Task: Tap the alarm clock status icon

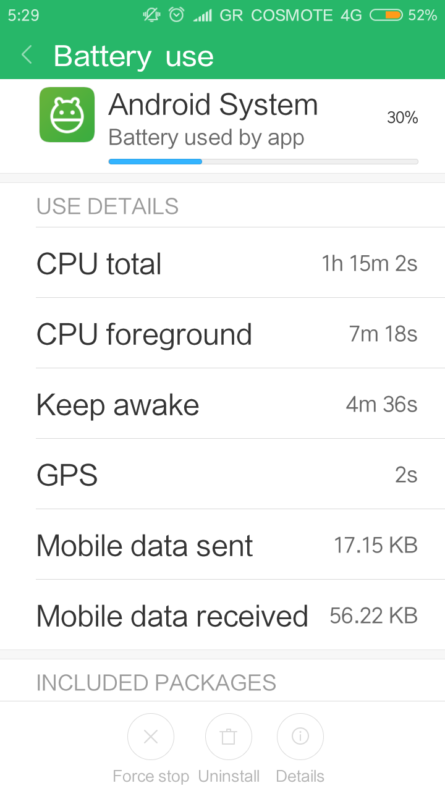Action: tap(177, 15)
